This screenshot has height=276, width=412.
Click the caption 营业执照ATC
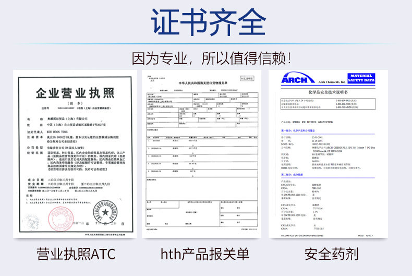(76, 254)
